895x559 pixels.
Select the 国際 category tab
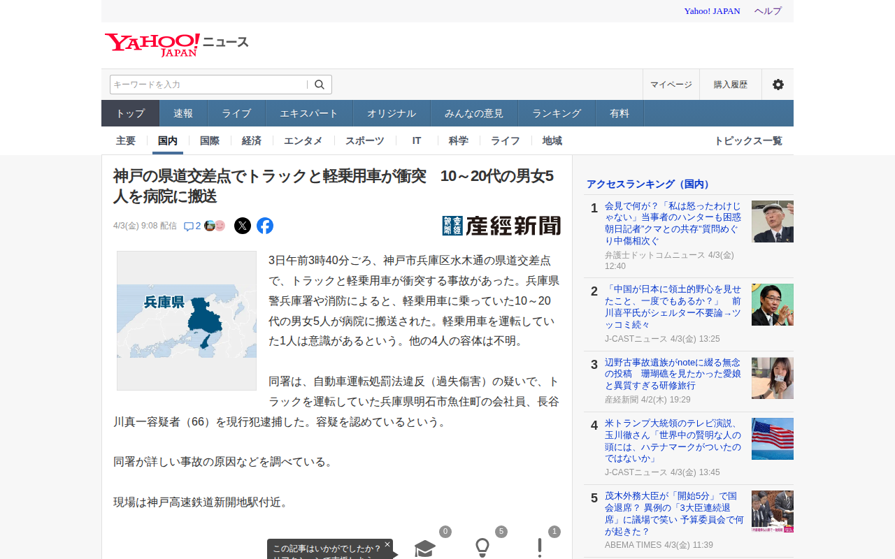[210, 140]
